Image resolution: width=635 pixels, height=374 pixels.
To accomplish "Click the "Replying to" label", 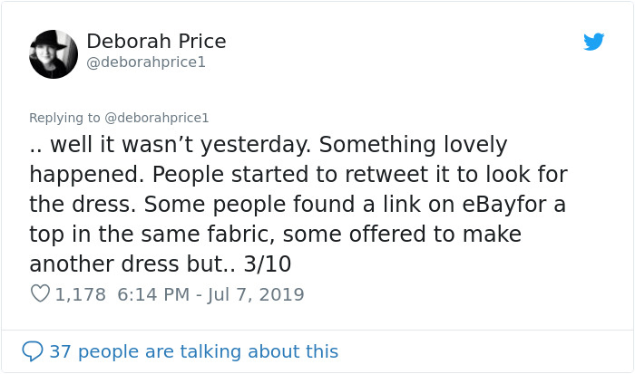I will click(64, 118).
